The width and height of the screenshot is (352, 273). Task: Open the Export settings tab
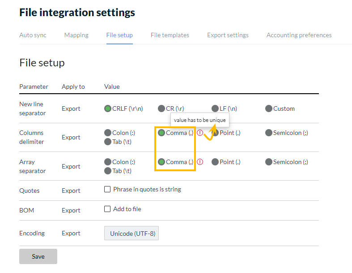pos(228,35)
